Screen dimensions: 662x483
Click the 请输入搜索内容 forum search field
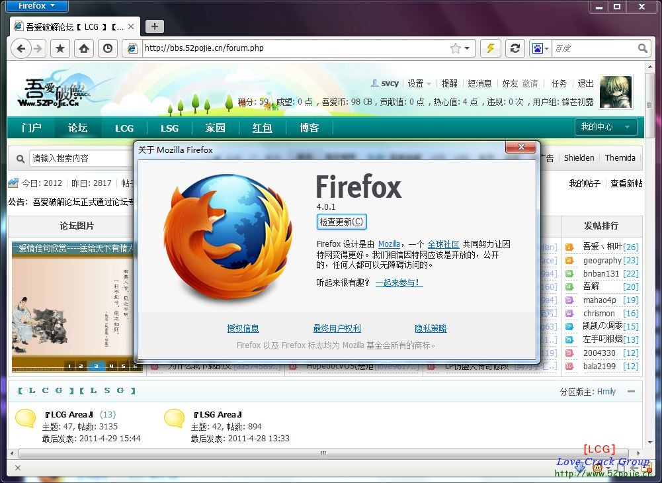tap(80, 159)
